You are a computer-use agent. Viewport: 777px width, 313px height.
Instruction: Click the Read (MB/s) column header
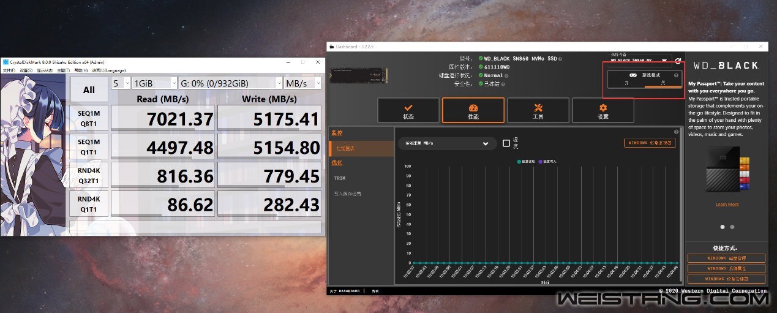[x=162, y=98]
